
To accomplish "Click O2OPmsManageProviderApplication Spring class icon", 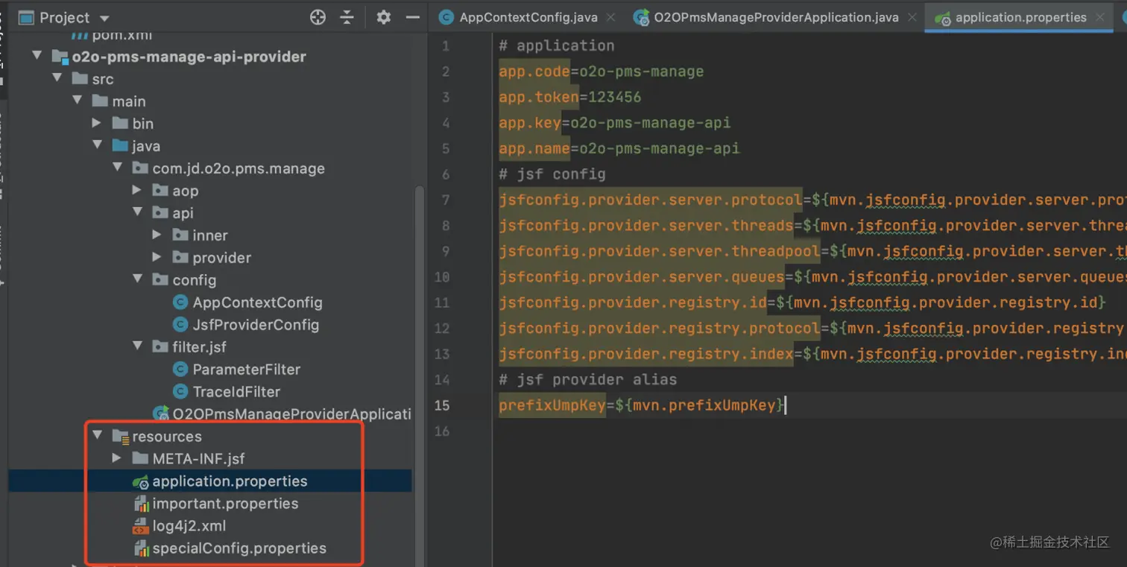I will (x=160, y=414).
